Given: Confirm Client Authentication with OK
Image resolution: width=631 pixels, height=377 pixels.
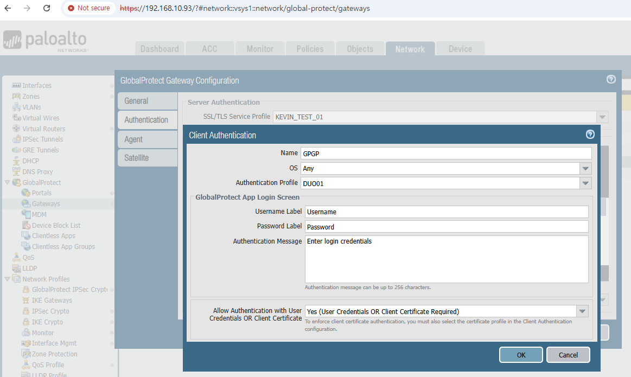Looking at the screenshot, I should click(x=521, y=355).
